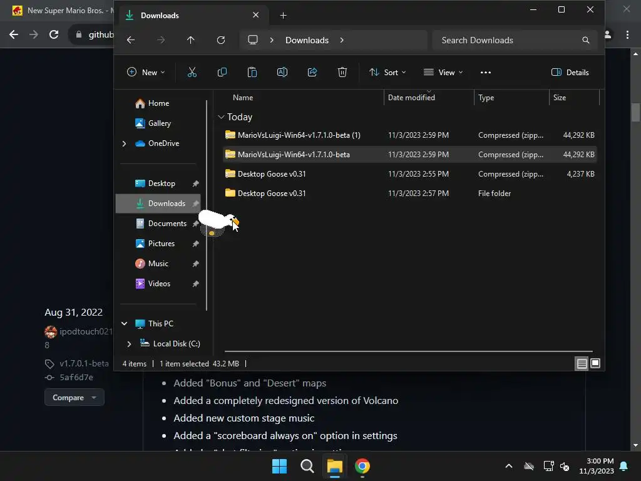The width and height of the screenshot is (641, 481).
Task: Toggle the Details pane button
Action: pyautogui.click(x=570, y=73)
